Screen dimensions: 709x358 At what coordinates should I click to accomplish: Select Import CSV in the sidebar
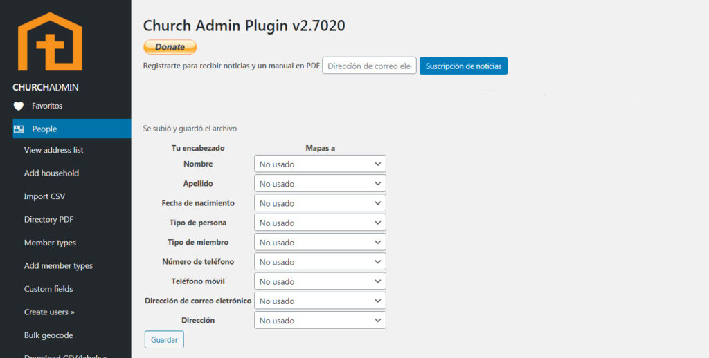tap(44, 196)
